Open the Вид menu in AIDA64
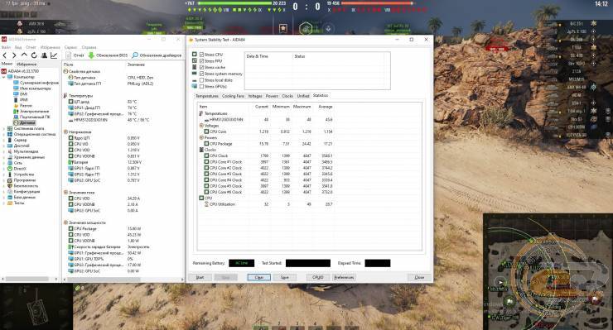Screen dimensions: 613x330 pos(18,47)
